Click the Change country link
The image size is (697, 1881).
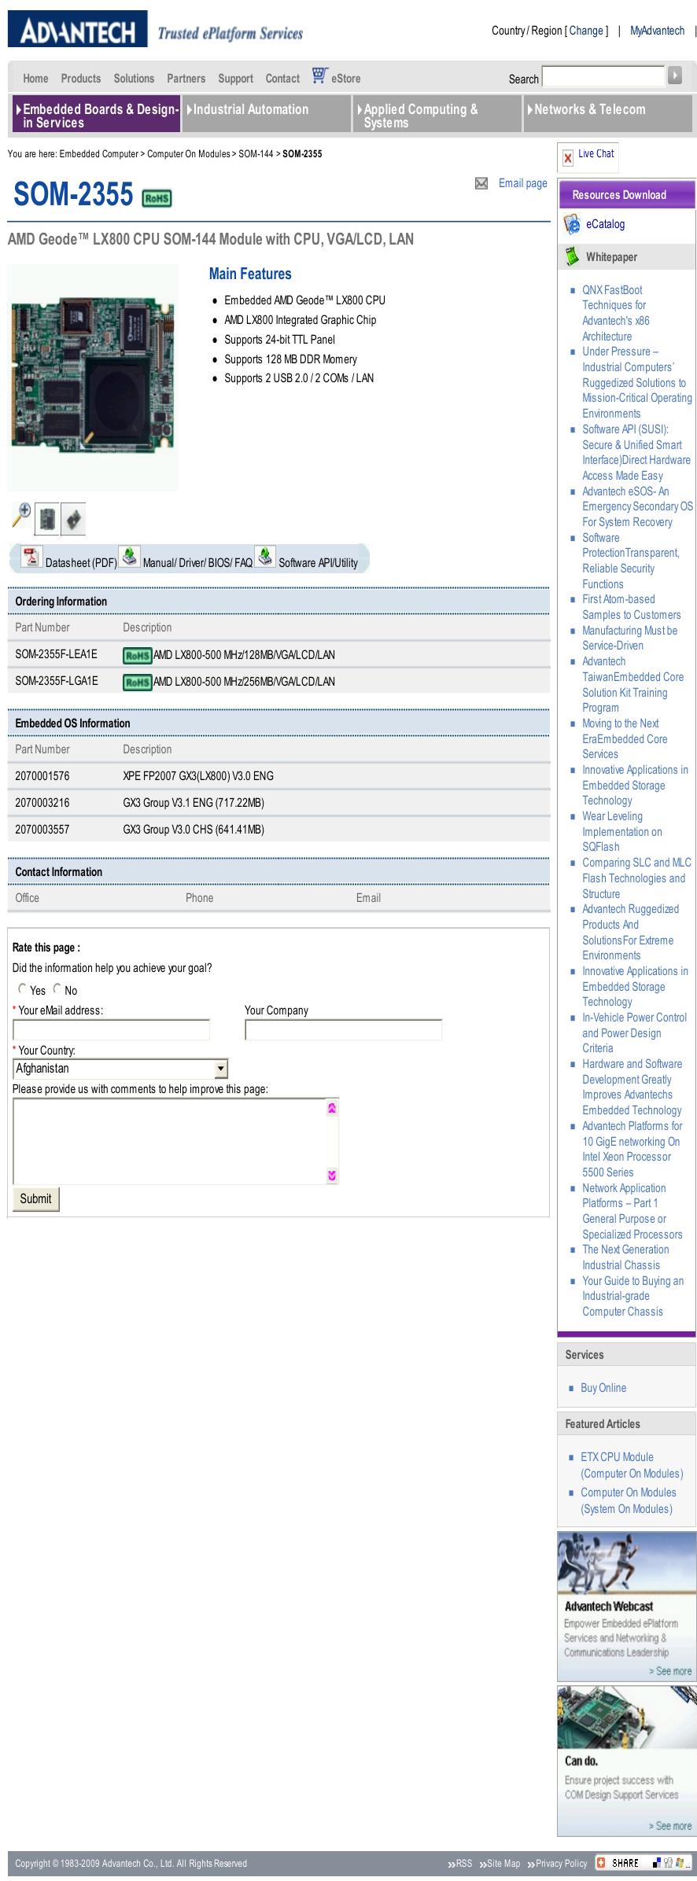click(586, 31)
